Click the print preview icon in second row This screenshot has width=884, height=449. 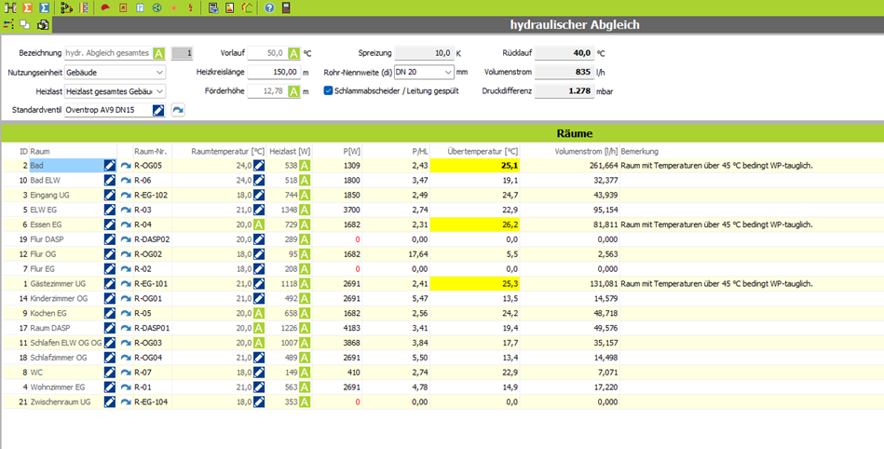(43, 24)
